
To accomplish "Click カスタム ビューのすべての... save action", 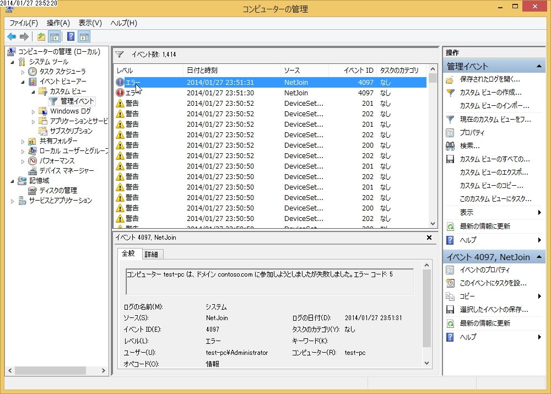I will click(x=494, y=159).
